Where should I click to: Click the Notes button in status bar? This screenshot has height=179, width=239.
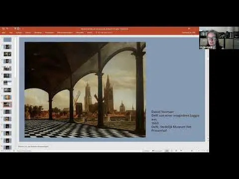(x=146, y=151)
